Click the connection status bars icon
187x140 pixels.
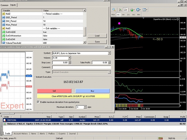(x=161, y=138)
